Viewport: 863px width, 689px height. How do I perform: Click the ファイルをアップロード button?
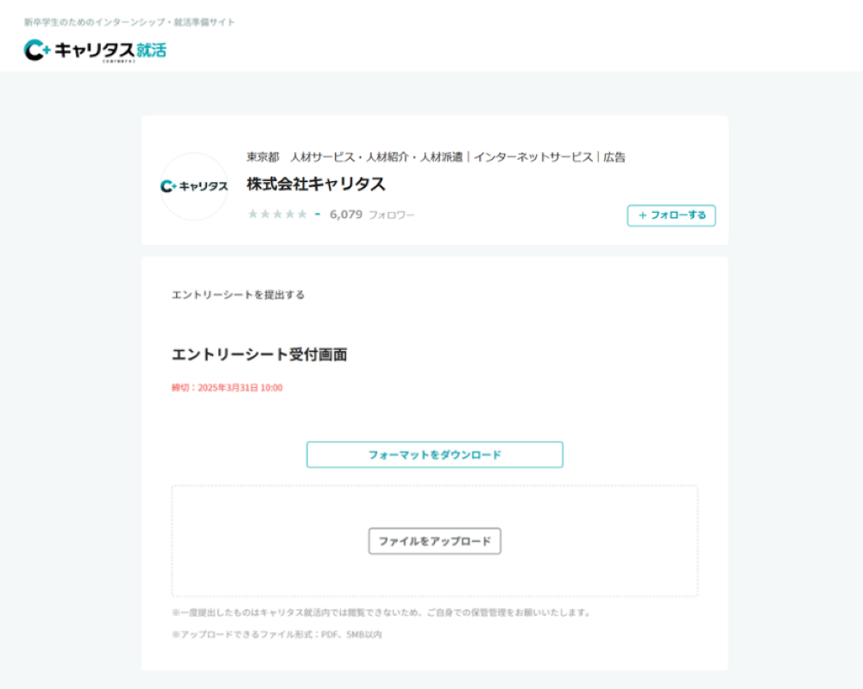pos(435,541)
